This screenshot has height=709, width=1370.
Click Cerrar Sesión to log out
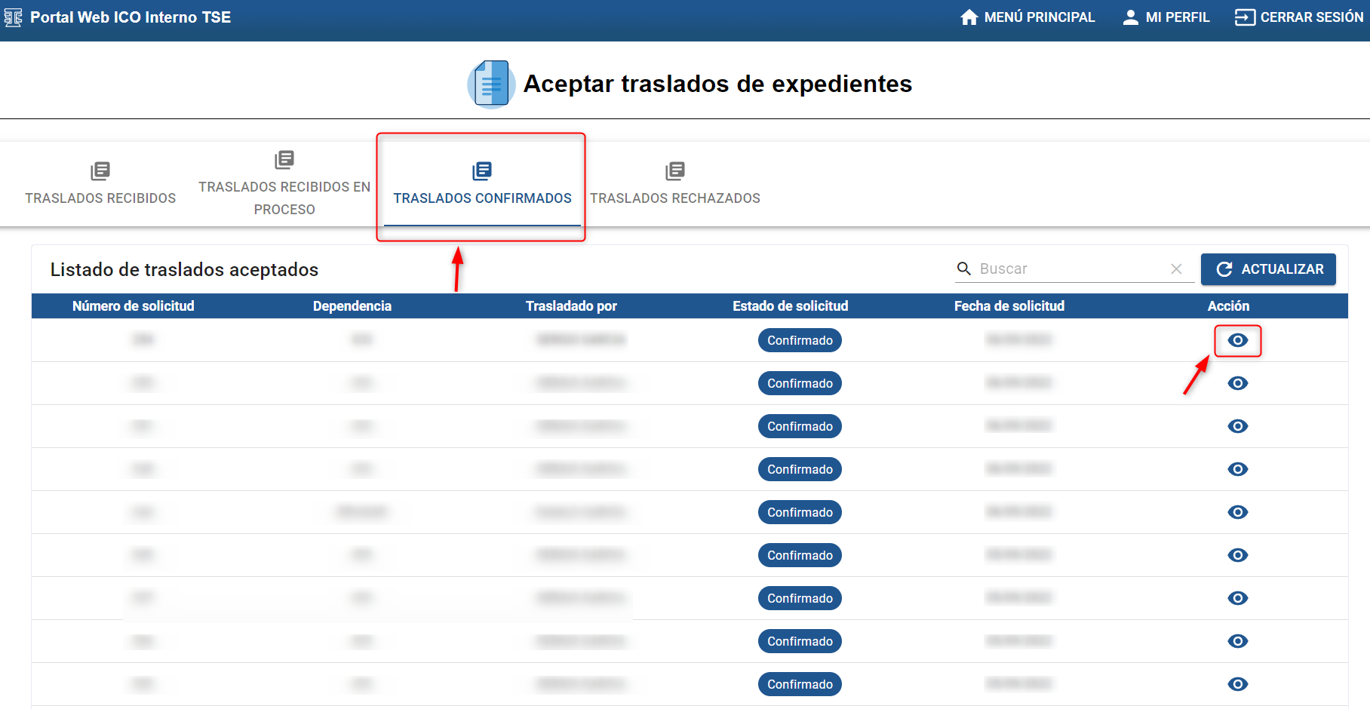1298,17
